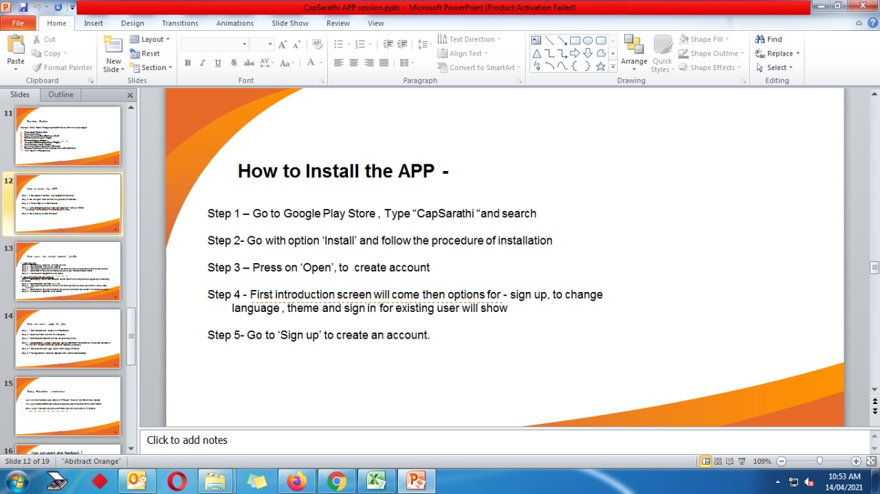
Task: Toggle Bold formatting
Action: point(188,63)
